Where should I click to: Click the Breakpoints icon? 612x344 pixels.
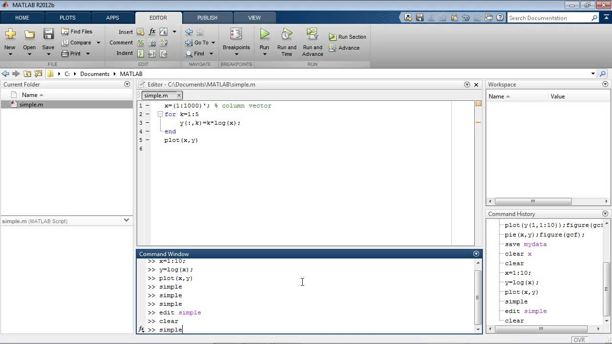coord(236,34)
